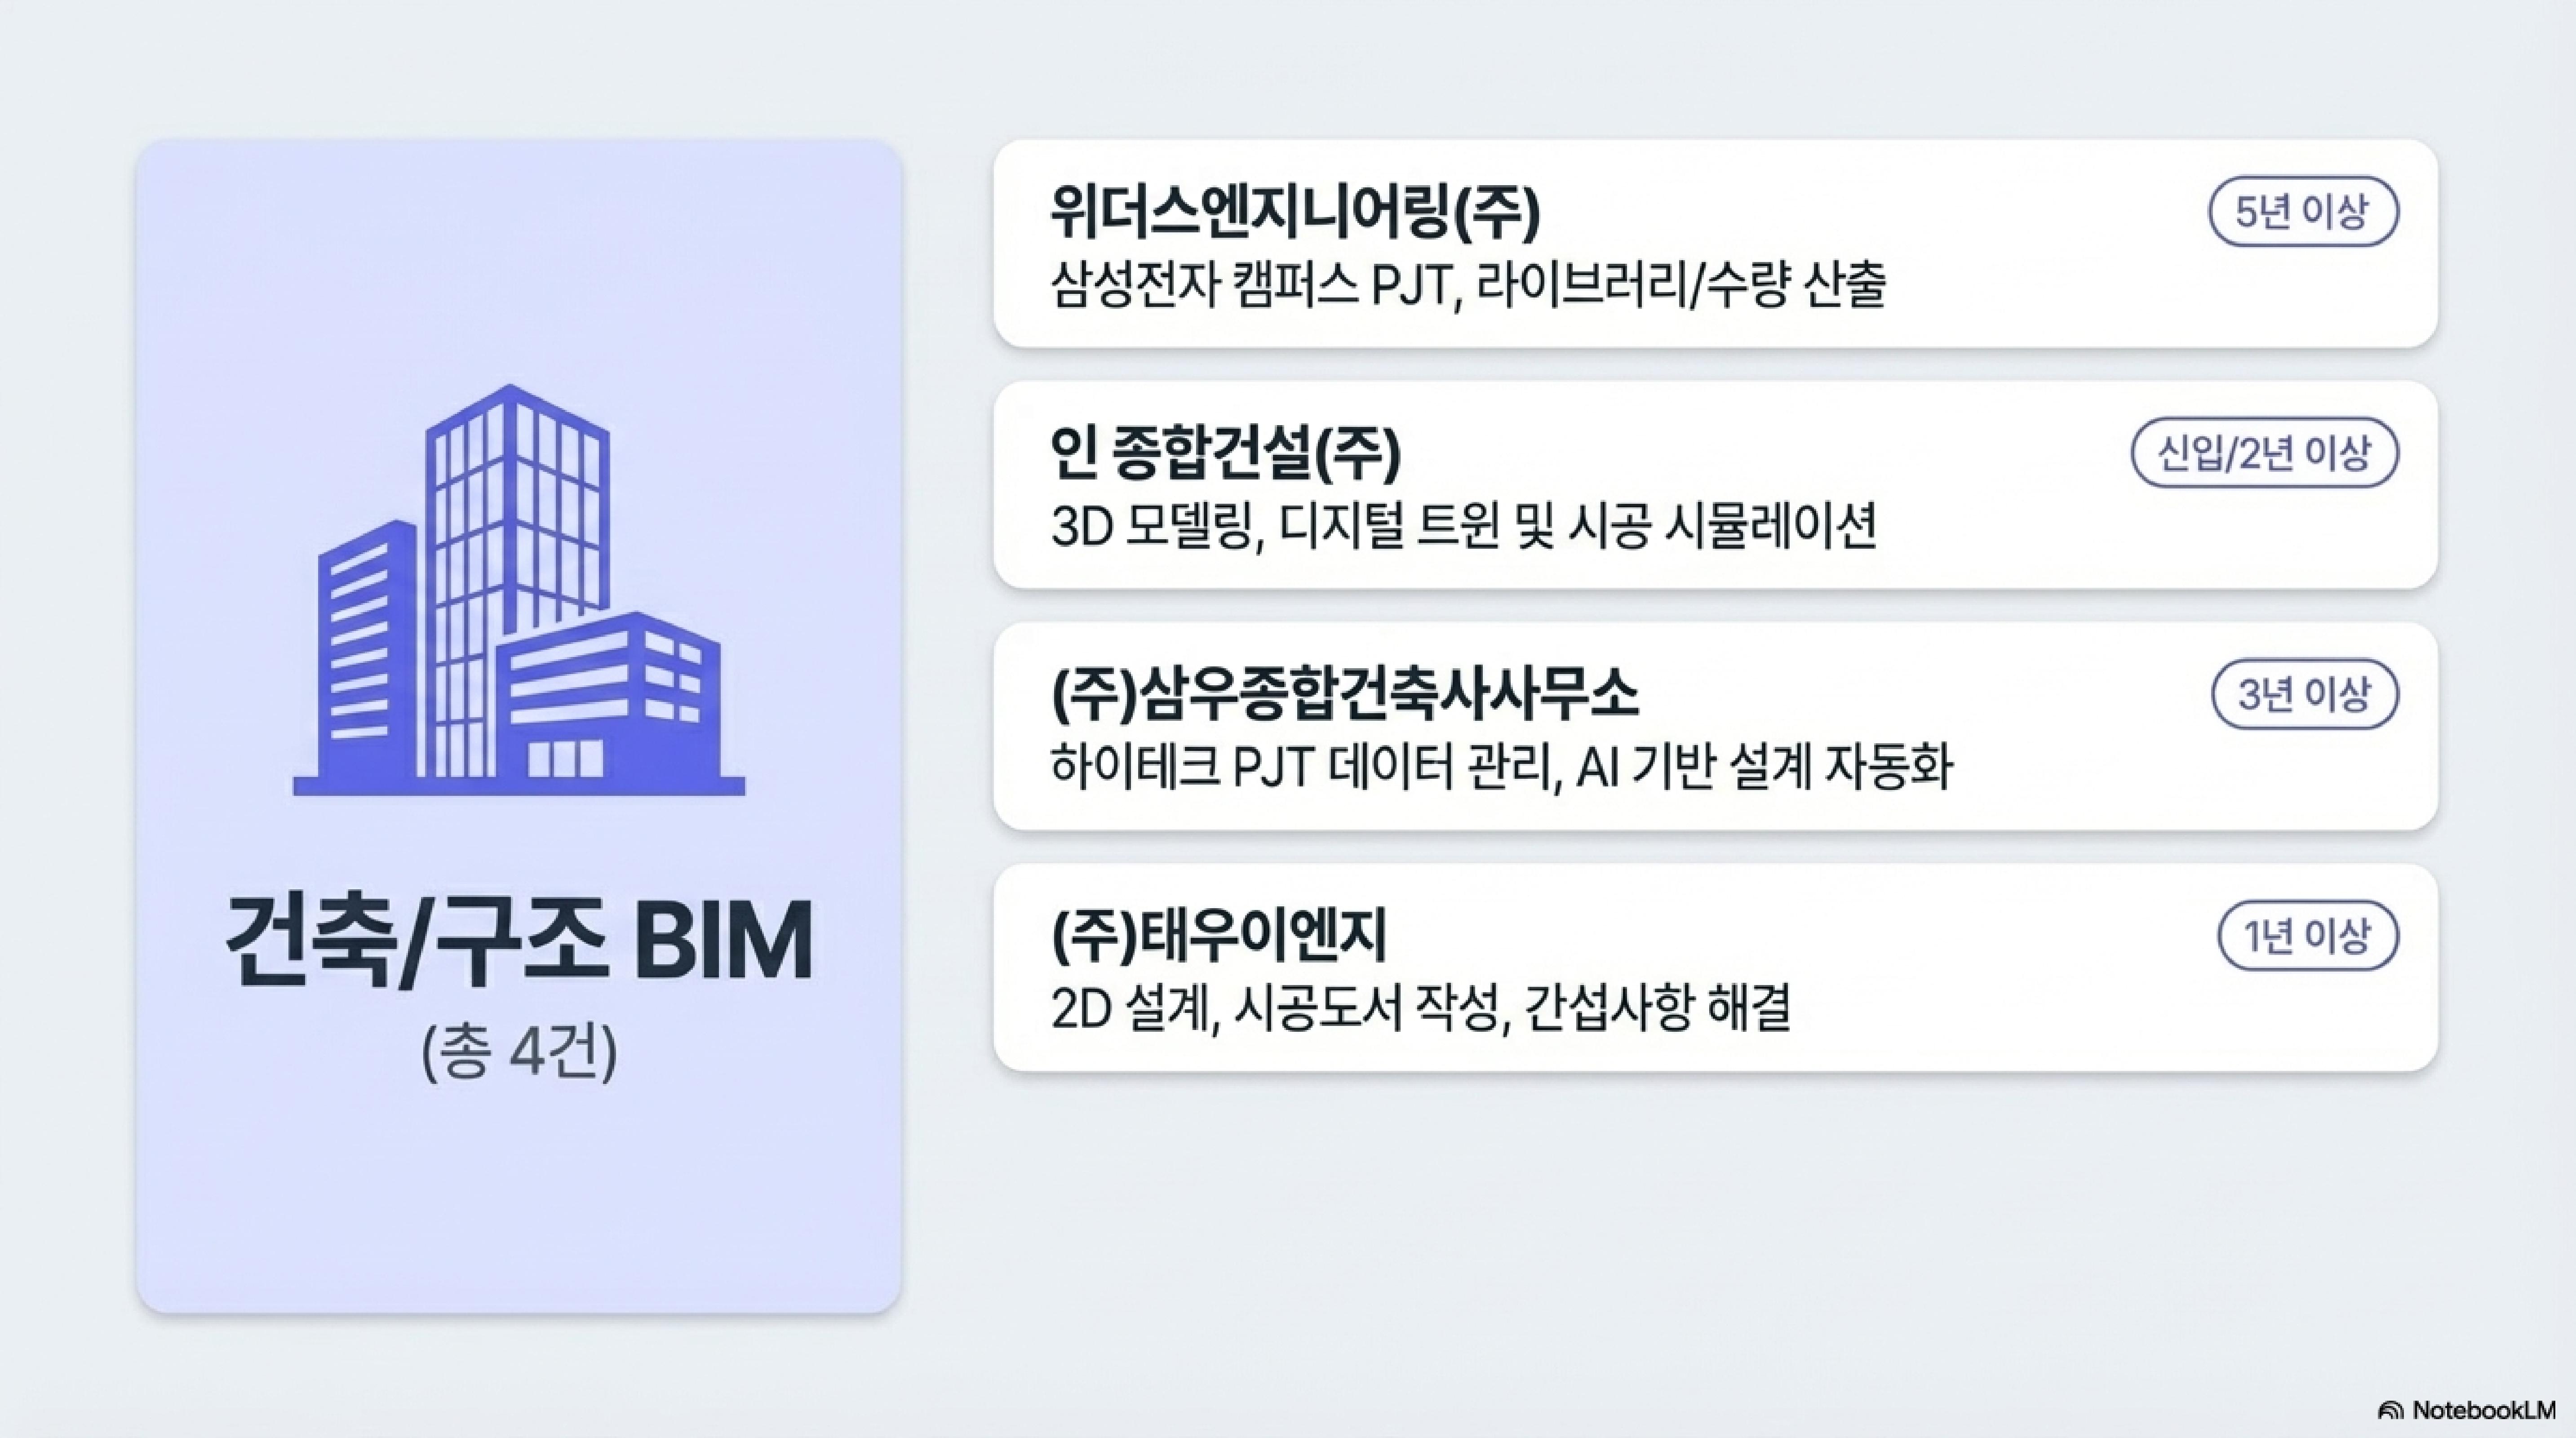2576x1438 pixels.
Task: Open the 위더스엔지니어링(주) job card
Action: click(1715, 244)
